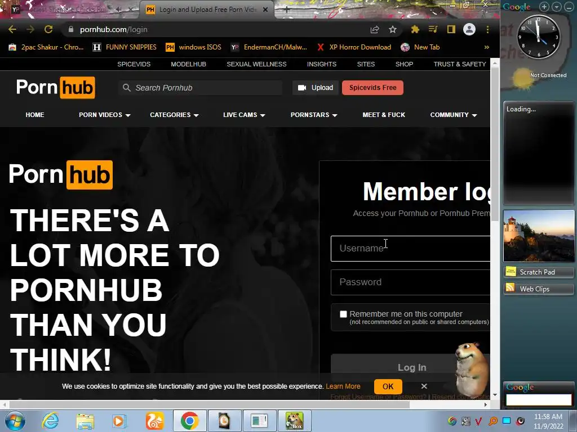Check Remember me on this computer

pos(343,314)
